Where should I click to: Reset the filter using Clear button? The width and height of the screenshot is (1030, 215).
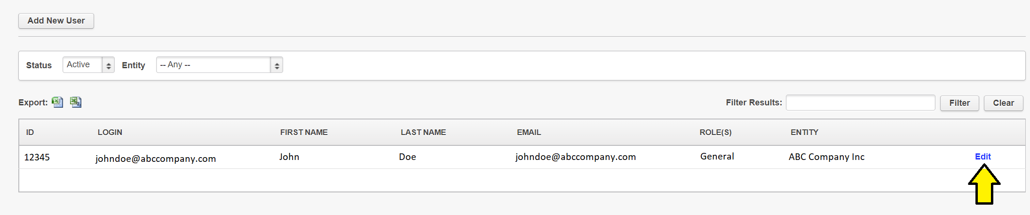point(1003,103)
